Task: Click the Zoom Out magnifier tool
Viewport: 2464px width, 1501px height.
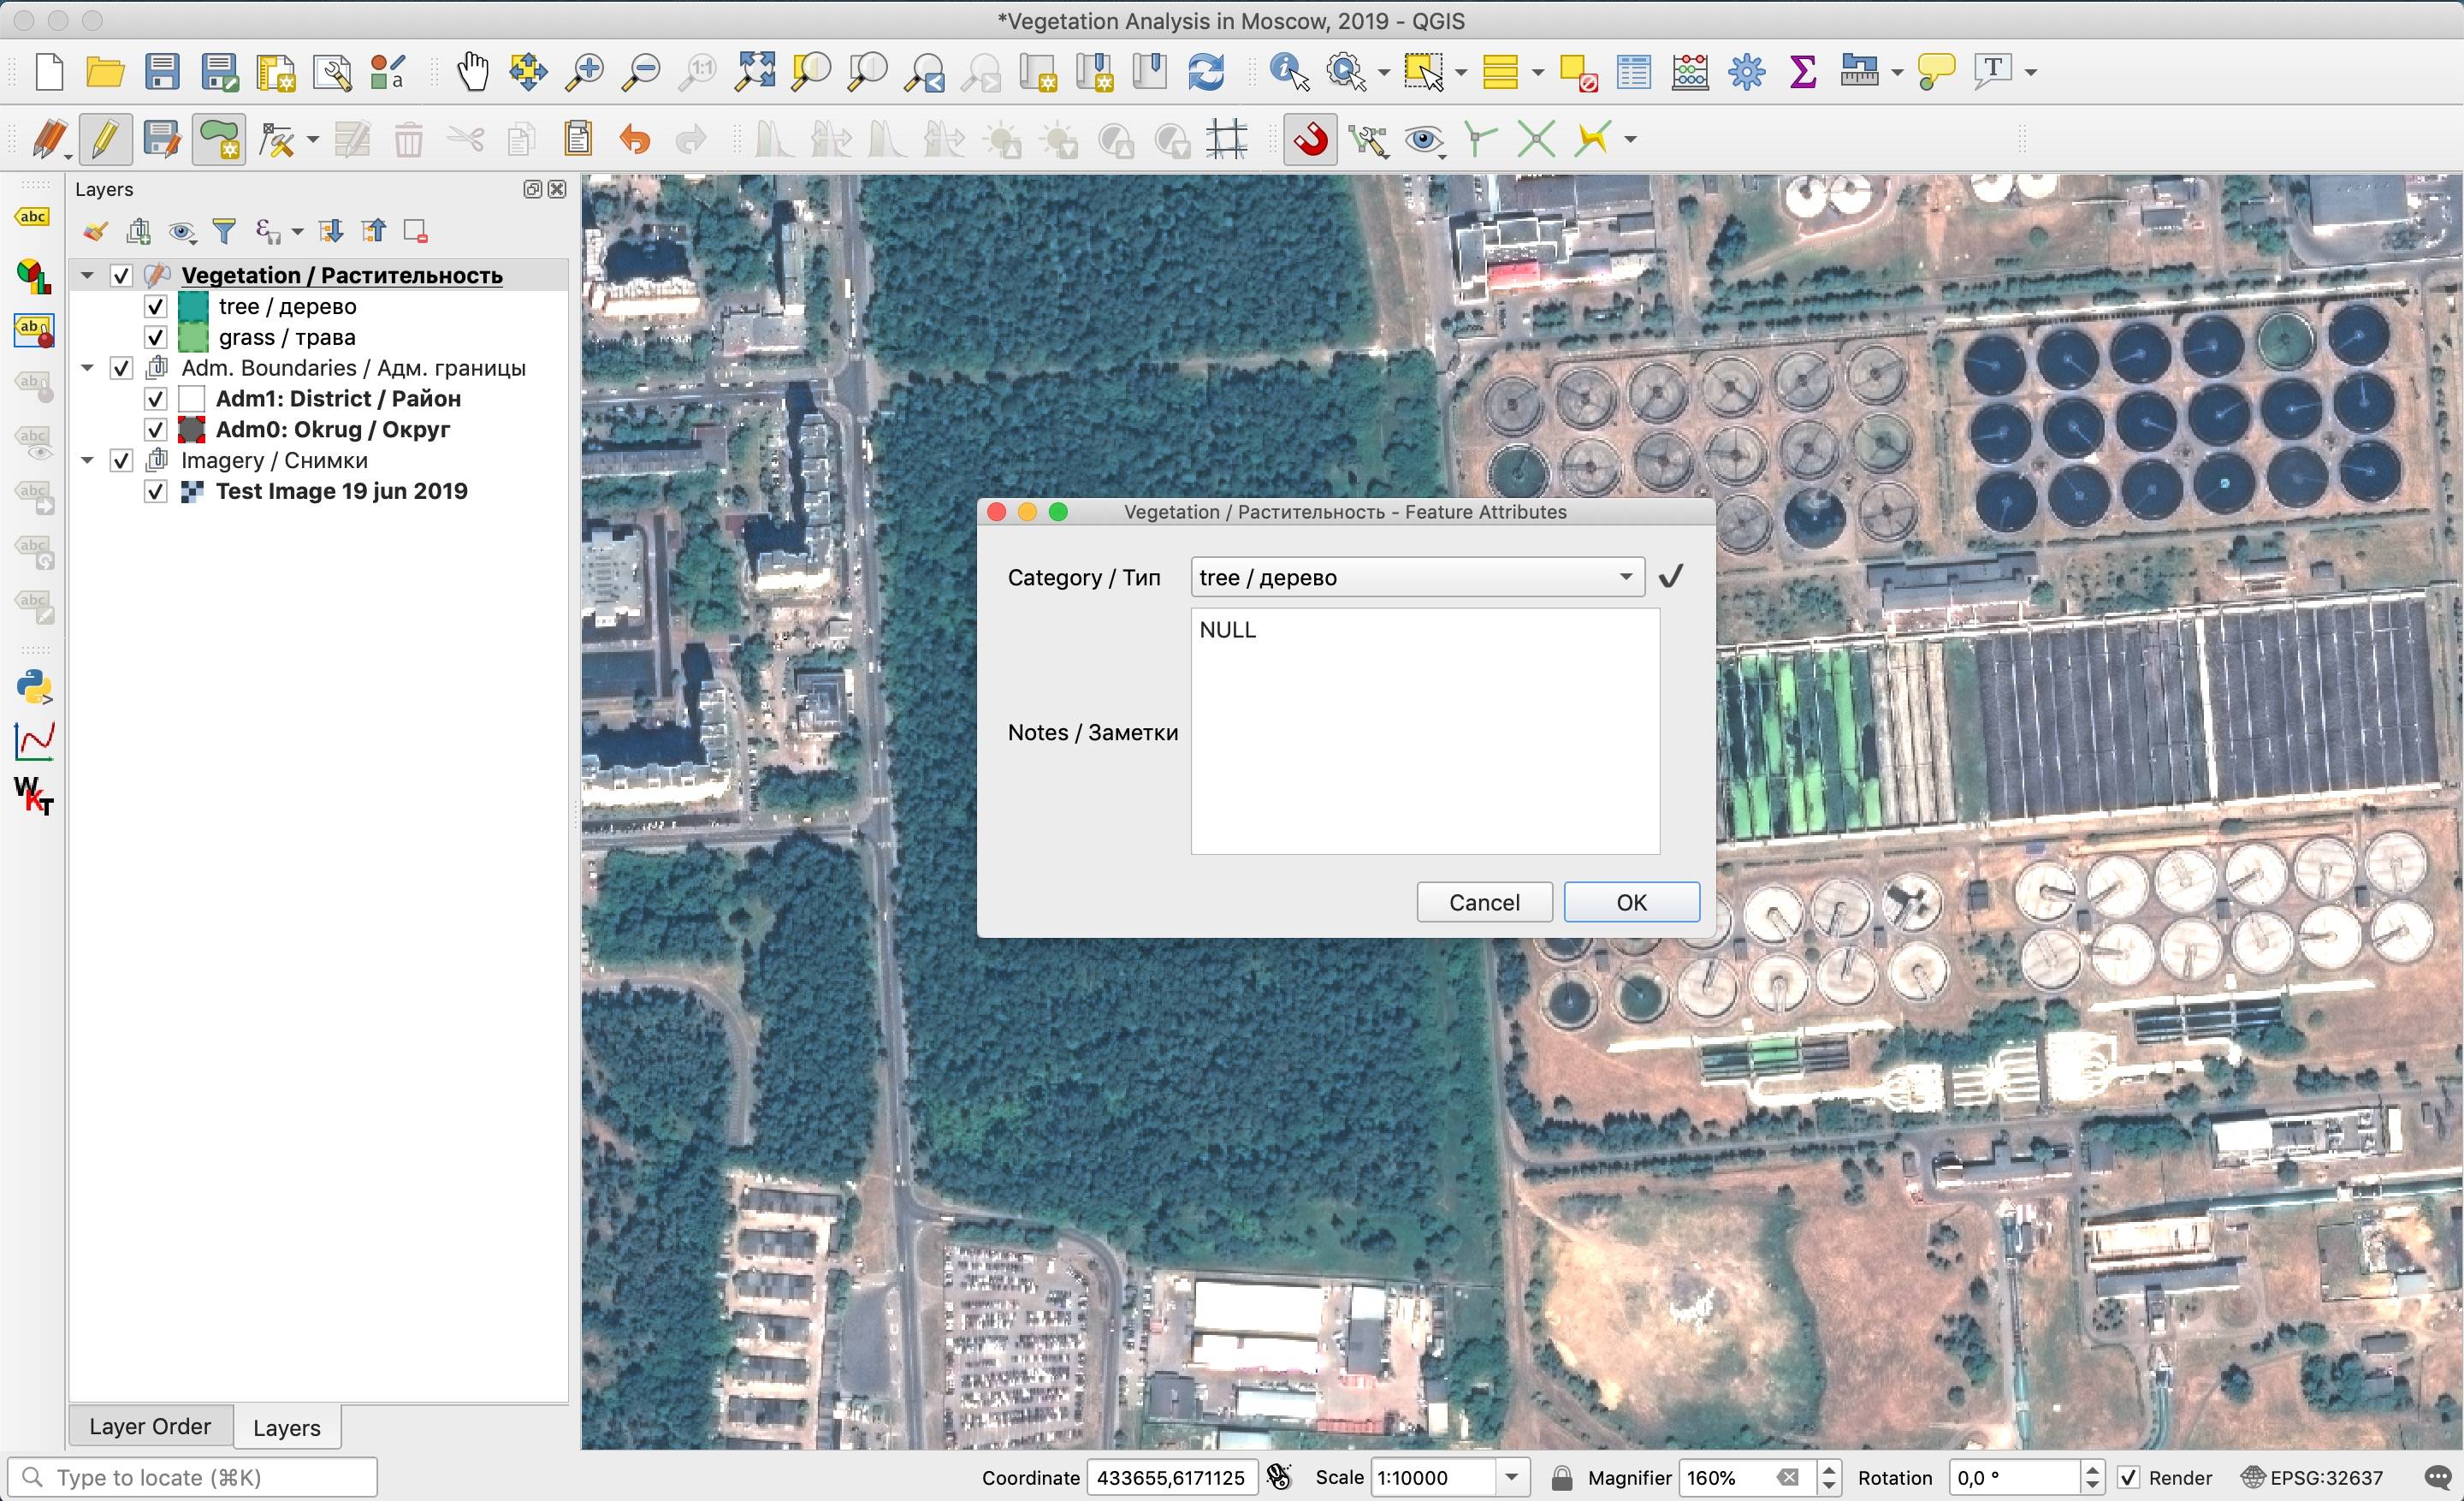Action: click(641, 72)
